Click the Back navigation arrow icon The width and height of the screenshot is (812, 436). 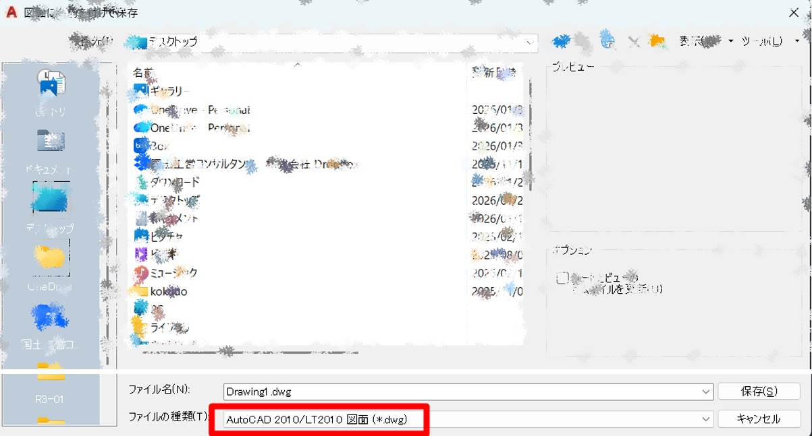coord(561,42)
